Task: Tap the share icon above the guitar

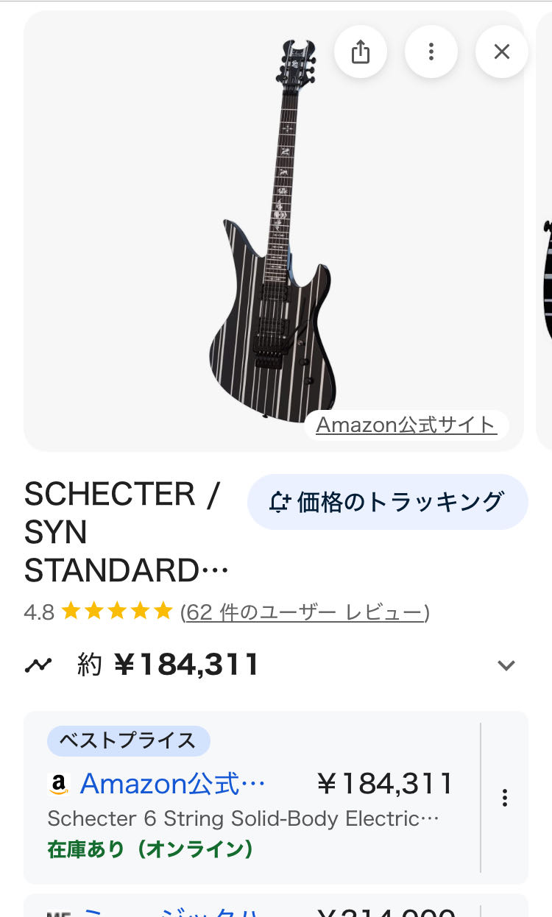Action: click(360, 52)
